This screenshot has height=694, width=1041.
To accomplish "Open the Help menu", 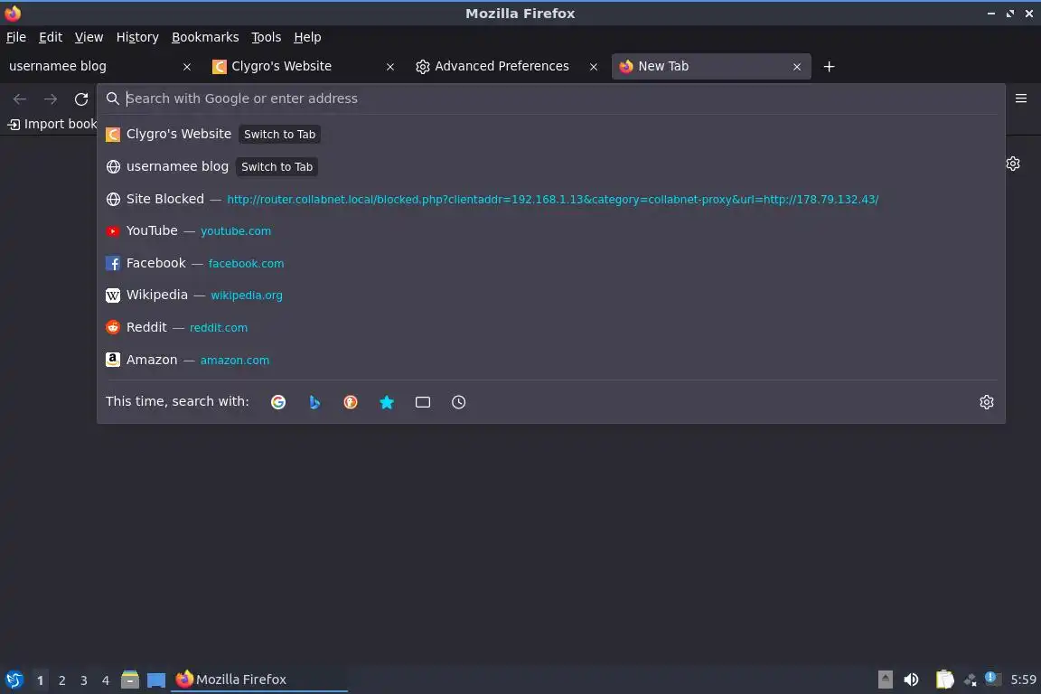I will pos(307,37).
